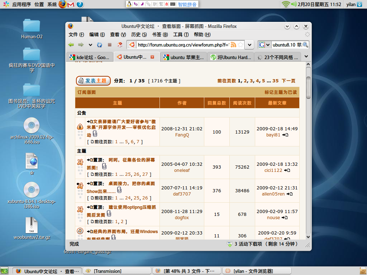
Task: Switch to the ubuntu 苹果主题 tab
Action: point(184,57)
